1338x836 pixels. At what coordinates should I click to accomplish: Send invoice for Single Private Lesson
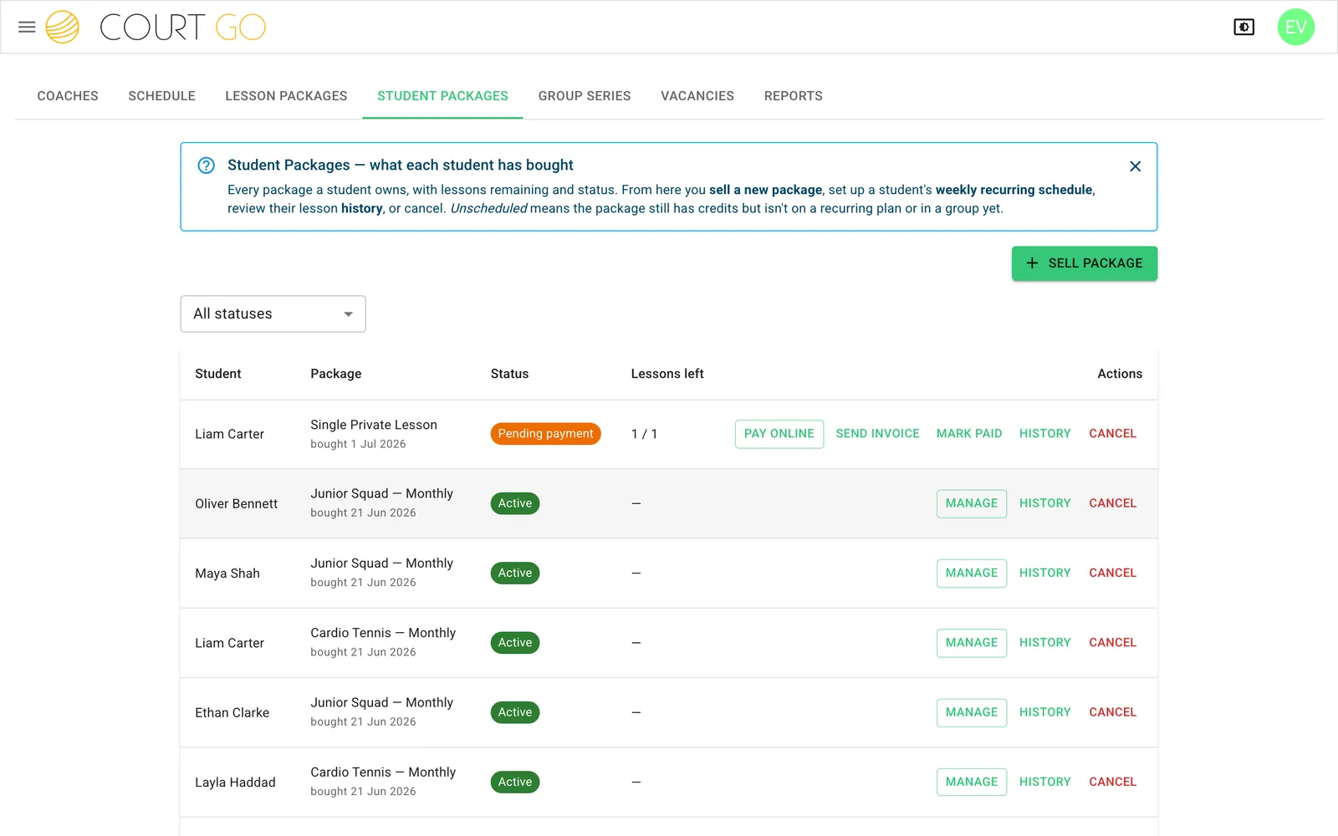(x=877, y=434)
